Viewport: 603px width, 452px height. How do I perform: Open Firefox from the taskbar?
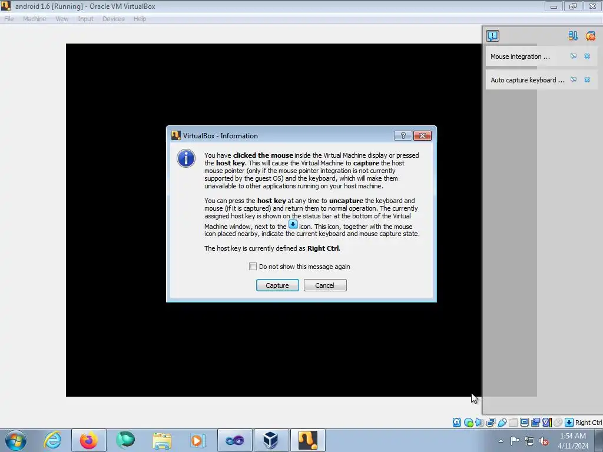89,440
